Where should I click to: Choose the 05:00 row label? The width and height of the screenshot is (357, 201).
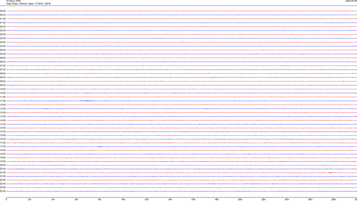[3, 50]
